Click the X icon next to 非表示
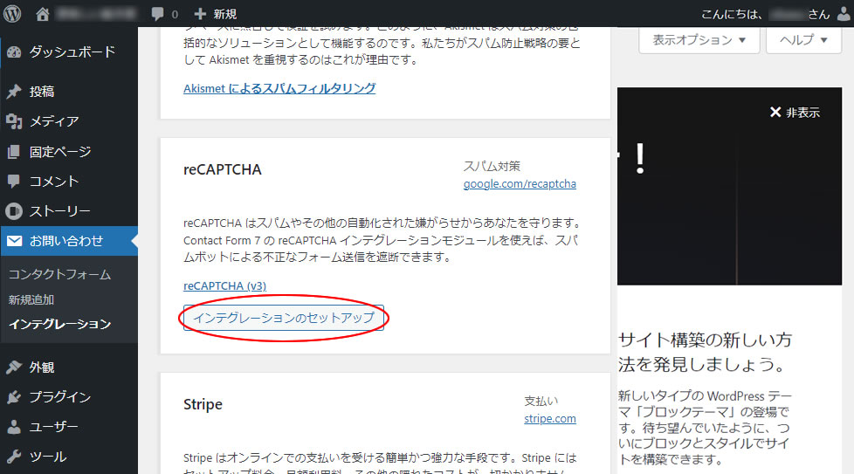This screenshot has width=854, height=474. tap(775, 112)
